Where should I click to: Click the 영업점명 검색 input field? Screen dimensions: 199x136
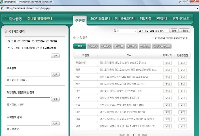point(28,99)
